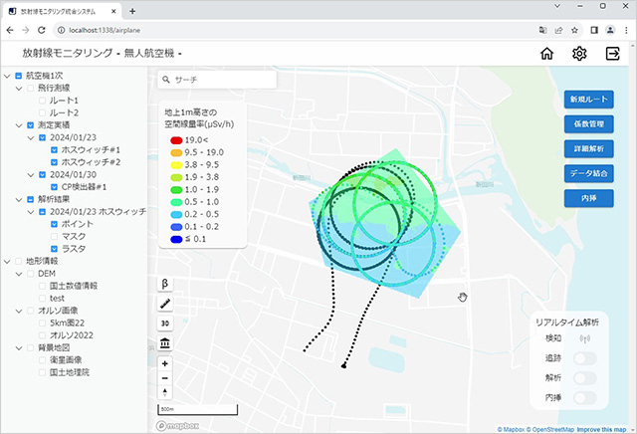Turn on the 追跡 toggle switch
Viewport: 637px width, 434px height.
(x=586, y=359)
